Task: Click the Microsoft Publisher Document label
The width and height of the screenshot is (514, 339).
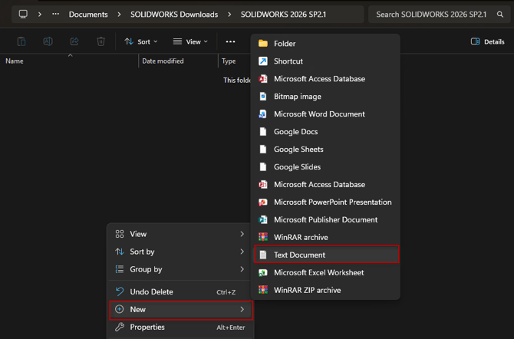Action: [325, 219]
